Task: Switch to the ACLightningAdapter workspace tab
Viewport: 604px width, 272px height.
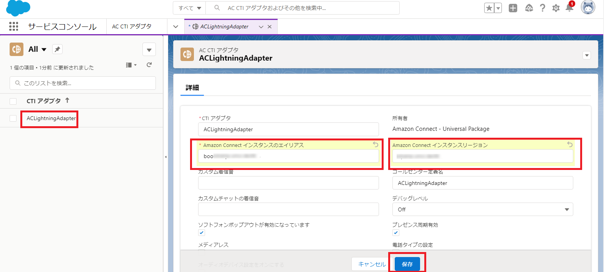Action: coord(224,26)
